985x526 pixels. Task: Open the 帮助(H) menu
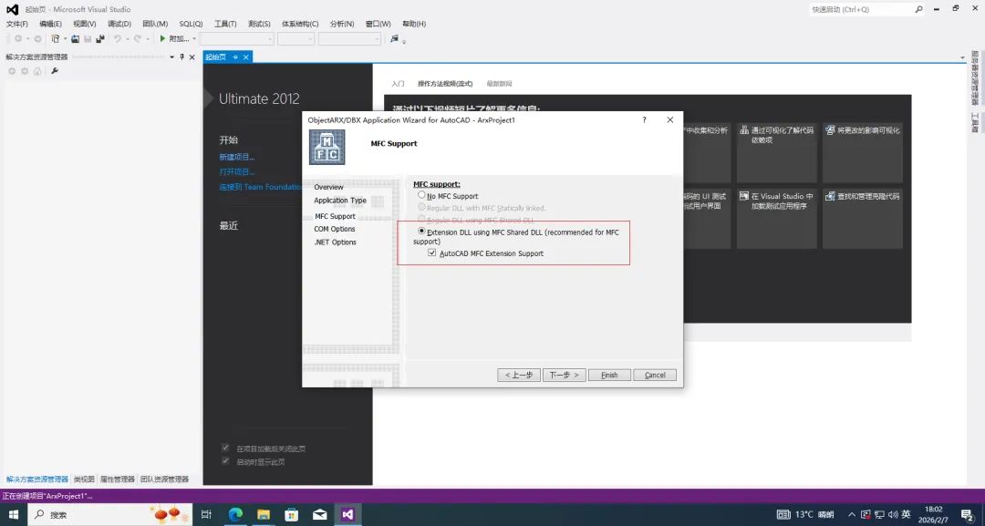click(413, 24)
